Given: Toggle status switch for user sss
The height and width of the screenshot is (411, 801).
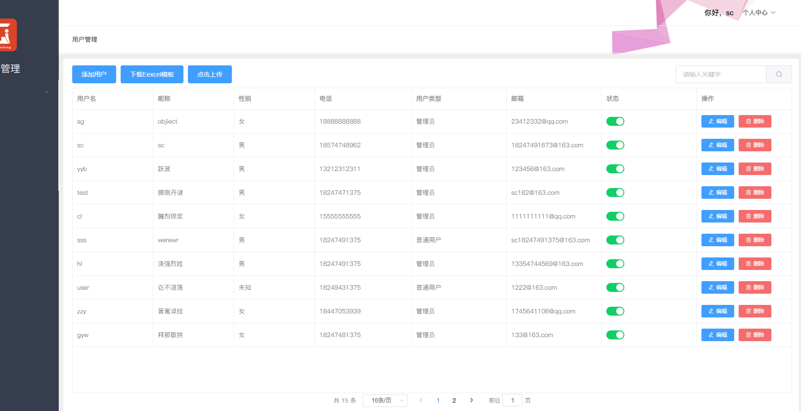Looking at the screenshot, I should pyautogui.click(x=615, y=240).
